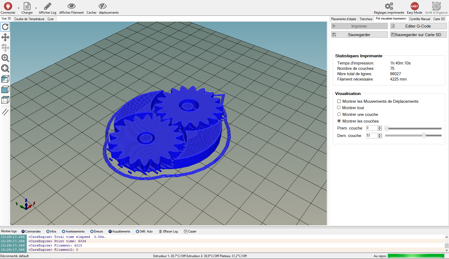Click the log line "Filament: 4215"
Image resolution: width=449 pixels, height=259 pixels.
pos(68,245)
